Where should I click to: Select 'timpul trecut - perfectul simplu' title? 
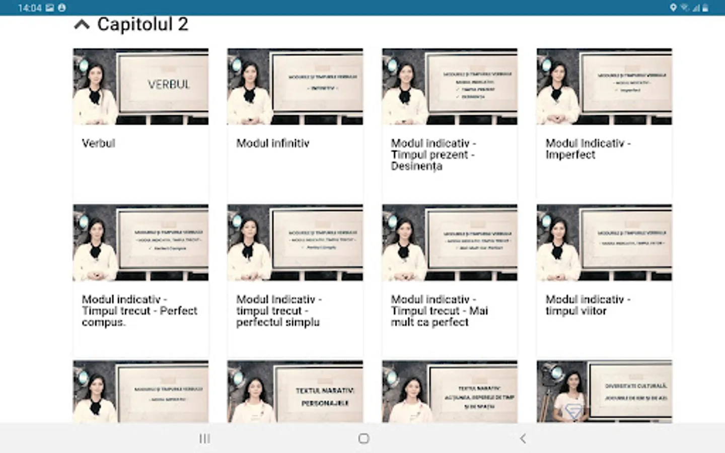pos(279,311)
